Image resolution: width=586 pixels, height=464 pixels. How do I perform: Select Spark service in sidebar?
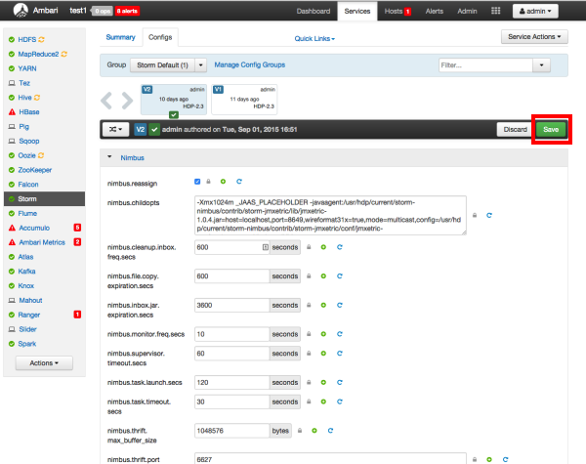point(27,344)
